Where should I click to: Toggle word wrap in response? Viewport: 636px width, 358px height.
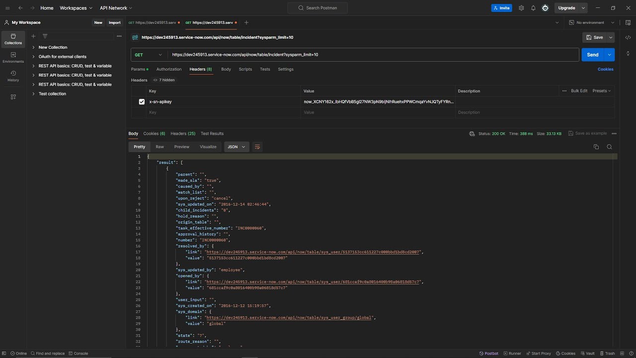pyautogui.click(x=257, y=147)
